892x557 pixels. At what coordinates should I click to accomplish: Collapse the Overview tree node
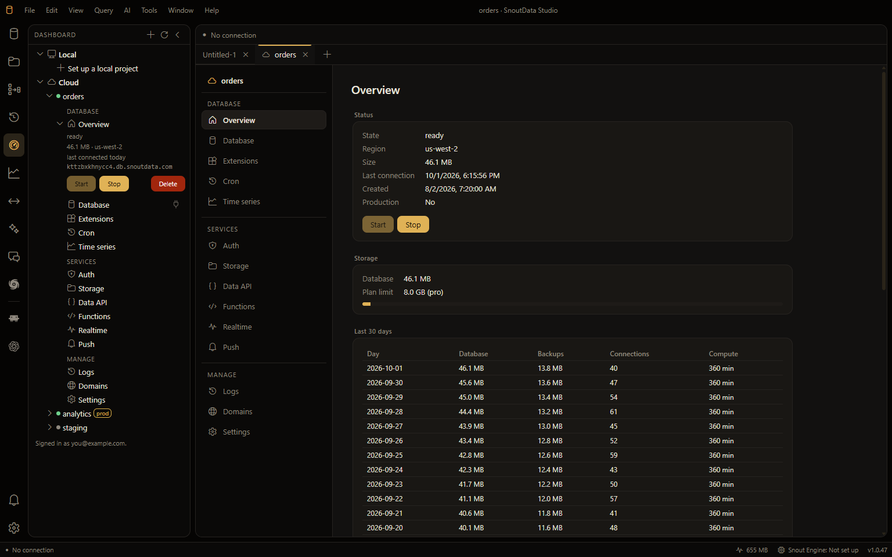point(60,124)
